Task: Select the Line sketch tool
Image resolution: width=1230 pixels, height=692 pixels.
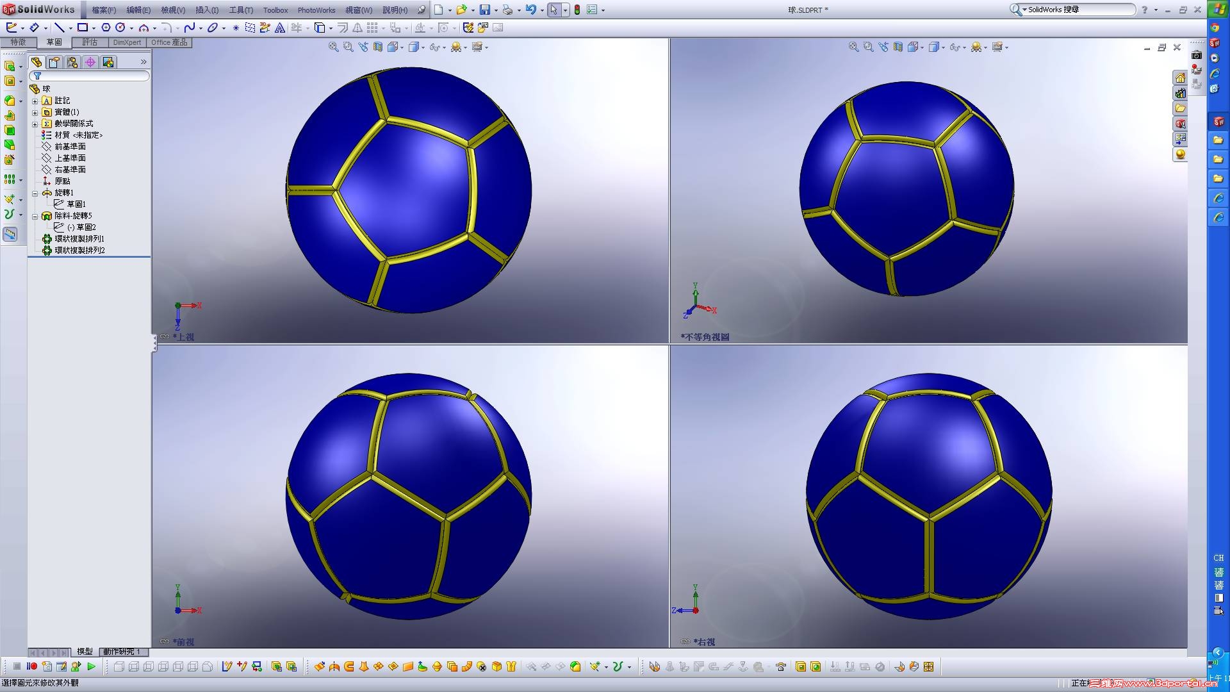Action: point(59,28)
